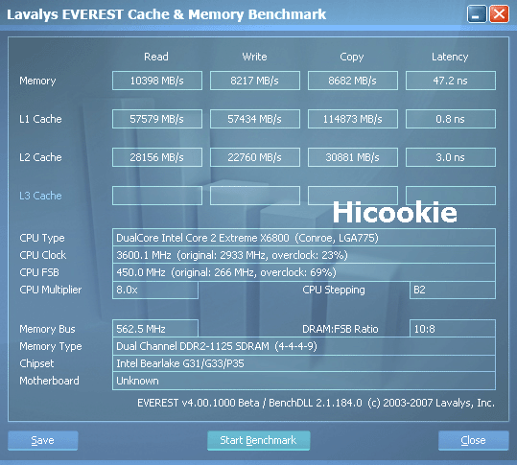Click the Memory Latency result box
517x465 pixels.
click(x=451, y=81)
